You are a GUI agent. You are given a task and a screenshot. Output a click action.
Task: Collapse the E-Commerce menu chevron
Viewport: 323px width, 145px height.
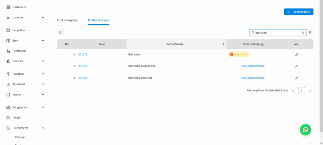43,128
